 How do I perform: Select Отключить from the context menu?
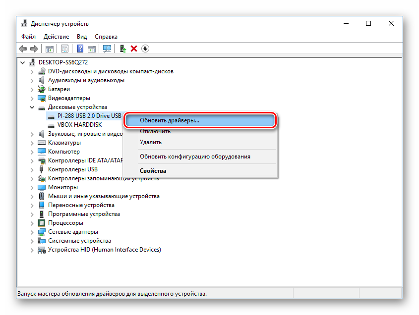(x=155, y=131)
